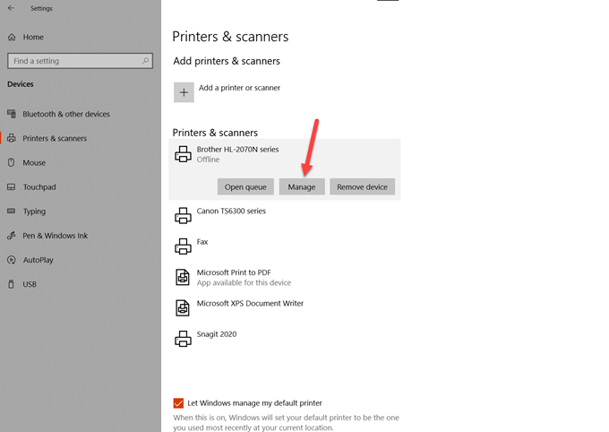Click the Microsoft XPS Document Writer icon
Screen dimensions: 609x432
point(183,307)
